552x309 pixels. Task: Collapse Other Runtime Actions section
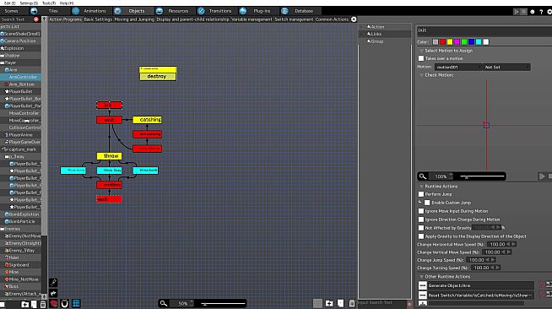(421, 277)
